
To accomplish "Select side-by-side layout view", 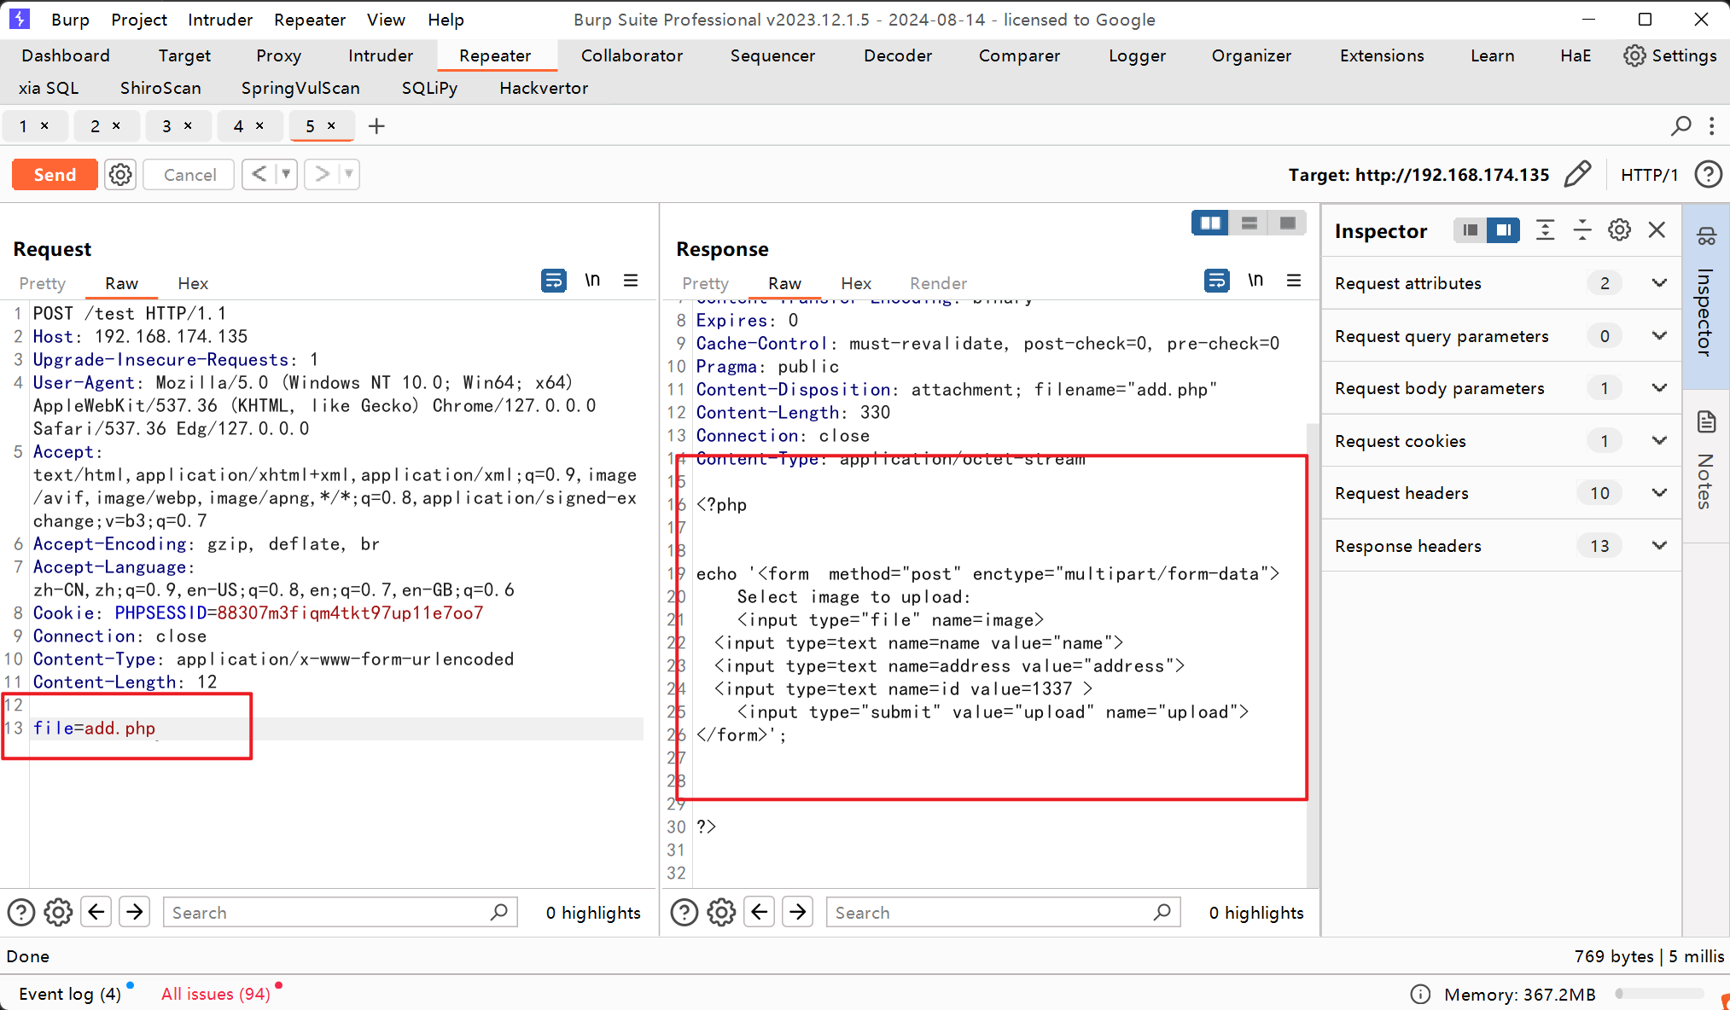I will pos(1210,223).
